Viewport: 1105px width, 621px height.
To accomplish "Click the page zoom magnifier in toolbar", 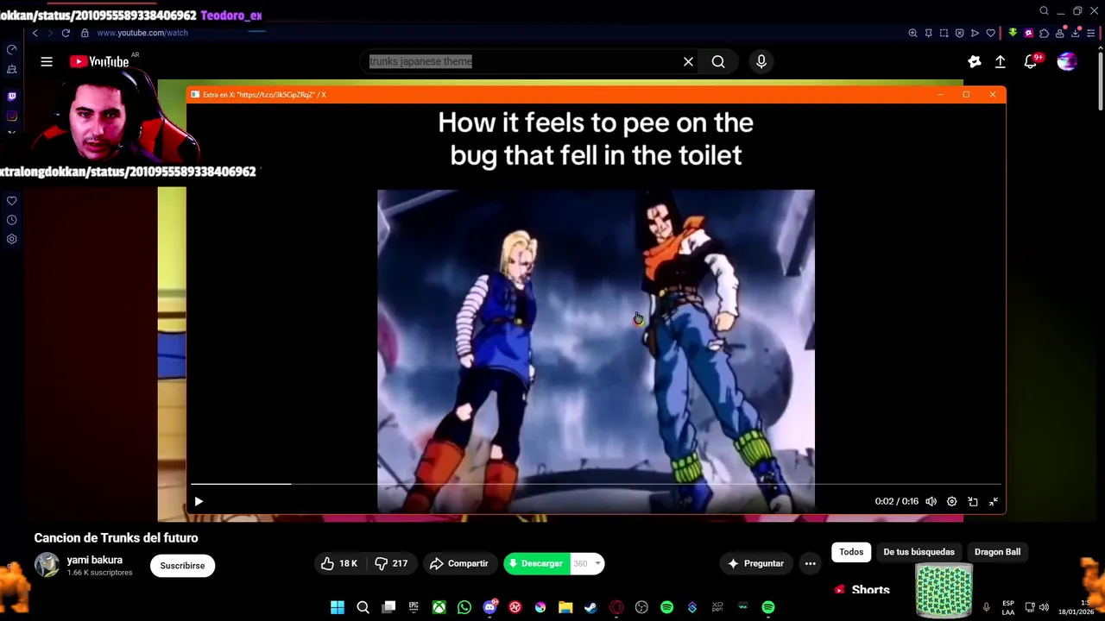I will point(912,33).
